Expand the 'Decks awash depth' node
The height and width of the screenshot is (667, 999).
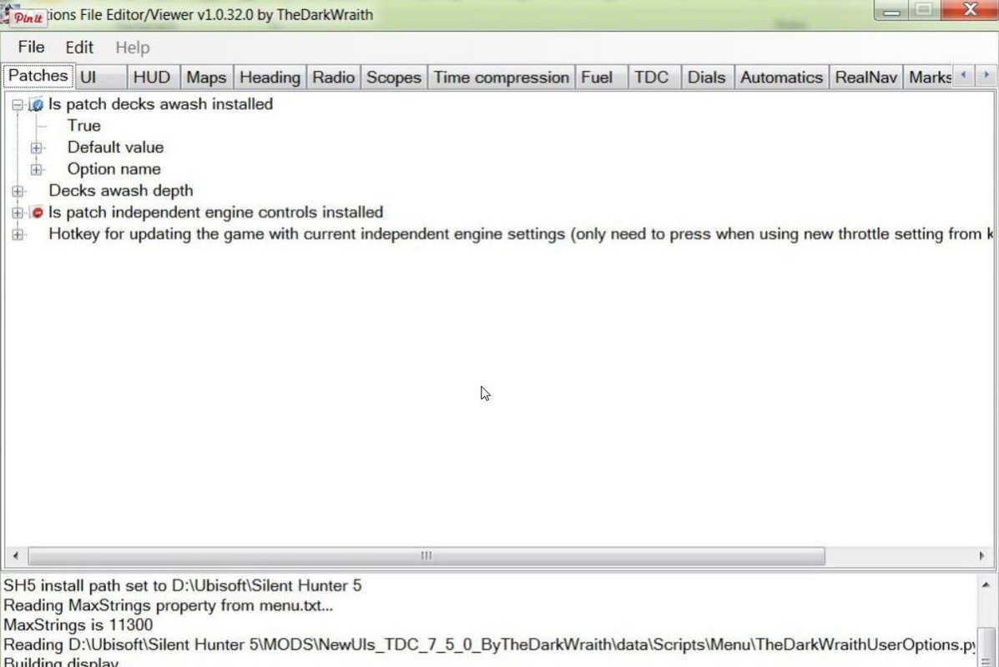pos(18,192)
